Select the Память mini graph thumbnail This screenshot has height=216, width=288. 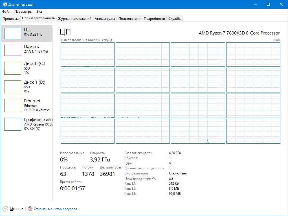13,50
